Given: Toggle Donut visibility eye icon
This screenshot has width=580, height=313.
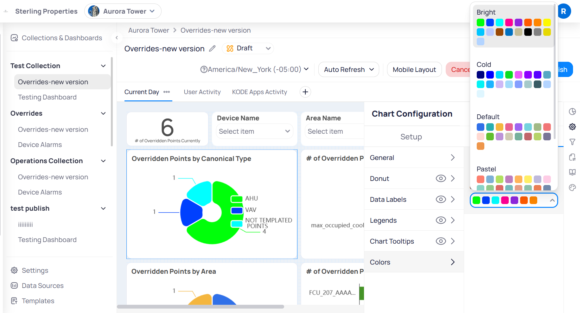Looking at the screenshot, I should (441, 178).
